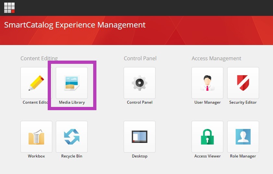Open the Security Editor shield tile
This screenshot has height=174, width=273.
pyautogui.click(x=243, y=83)
